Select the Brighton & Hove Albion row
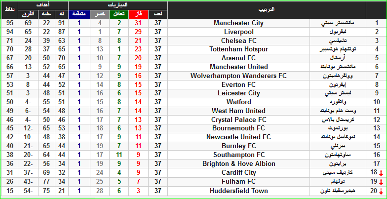 193,164
